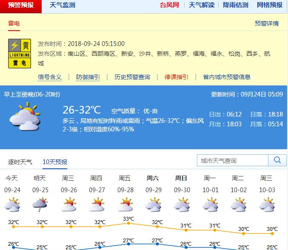Screen dimensions: 288x250
Task: Click the 10-03 weather forecast icon
Action: (267, 205)
